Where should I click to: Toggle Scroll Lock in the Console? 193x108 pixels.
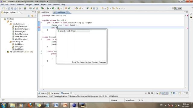(160, 93)
